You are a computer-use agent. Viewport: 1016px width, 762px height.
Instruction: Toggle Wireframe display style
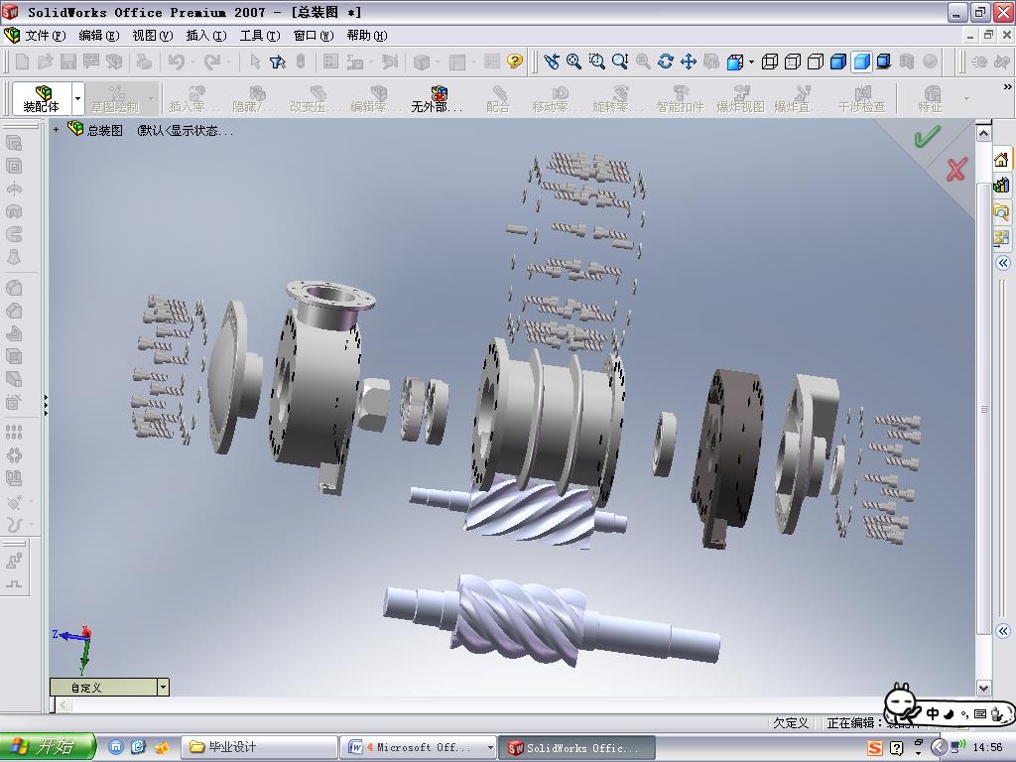(770, 62)
